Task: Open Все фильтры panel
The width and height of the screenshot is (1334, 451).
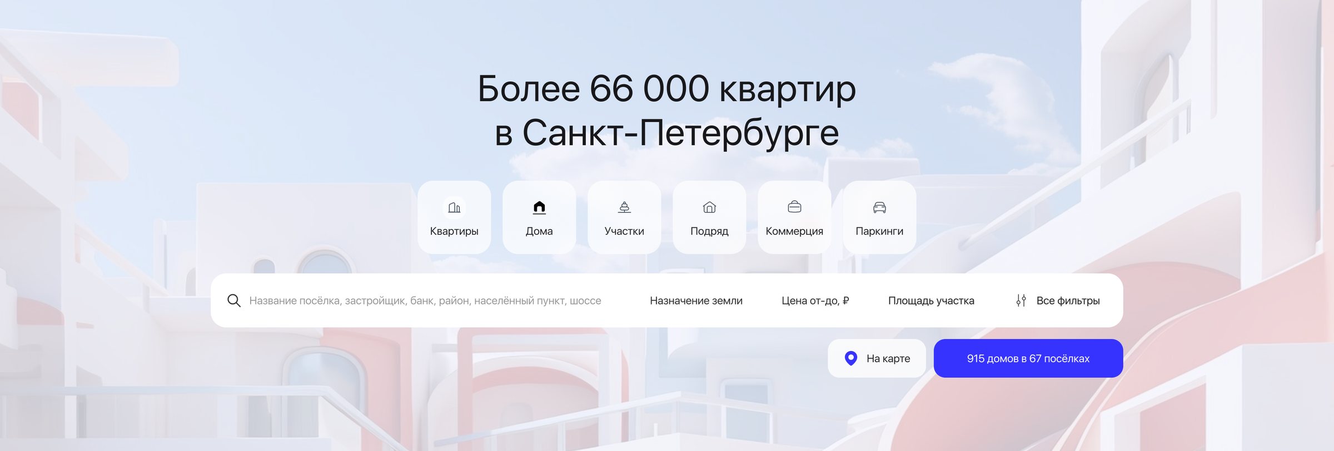Action: point(1058,301)
